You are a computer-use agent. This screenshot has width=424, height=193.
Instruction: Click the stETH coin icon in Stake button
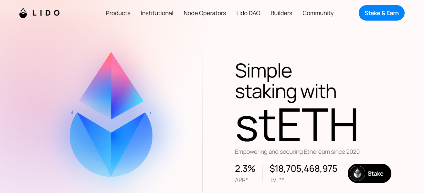coord(357,173)
